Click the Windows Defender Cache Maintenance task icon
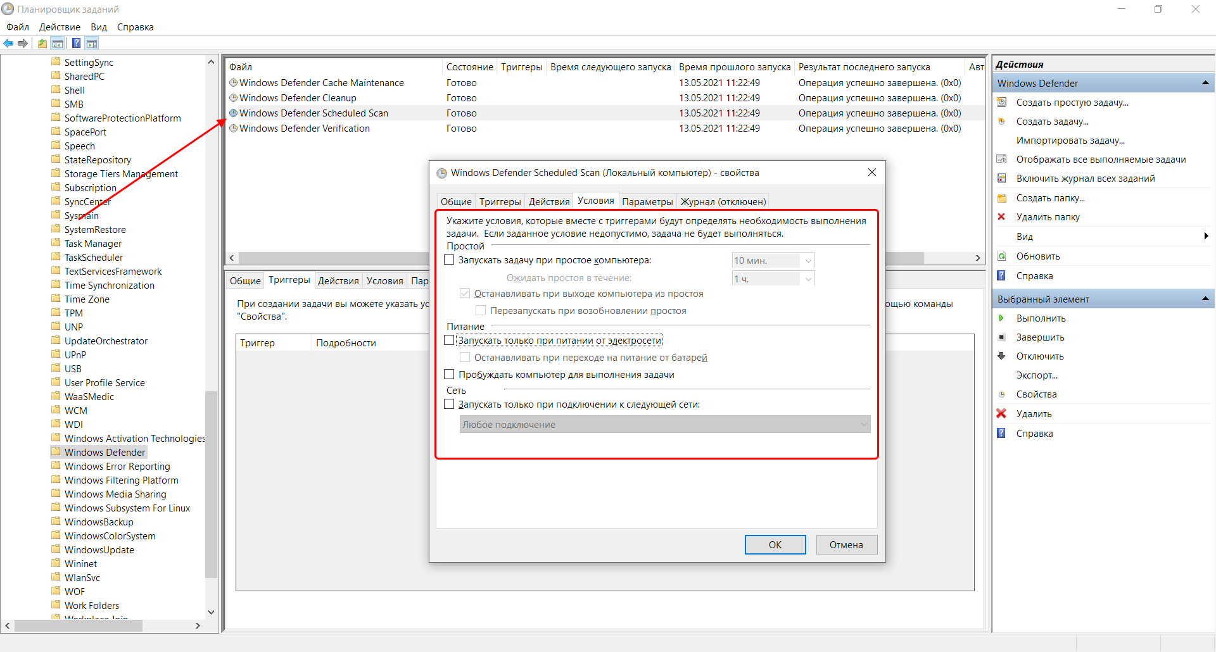 point(233,82)
